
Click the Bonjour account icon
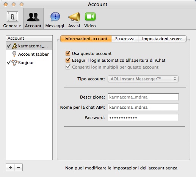[14, 63]
